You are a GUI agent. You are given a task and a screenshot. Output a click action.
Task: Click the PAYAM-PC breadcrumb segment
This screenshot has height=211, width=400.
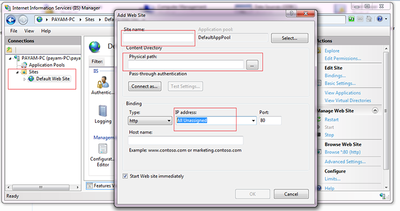63,19
